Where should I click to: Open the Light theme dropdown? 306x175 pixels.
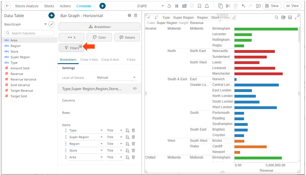coord(163,6)
